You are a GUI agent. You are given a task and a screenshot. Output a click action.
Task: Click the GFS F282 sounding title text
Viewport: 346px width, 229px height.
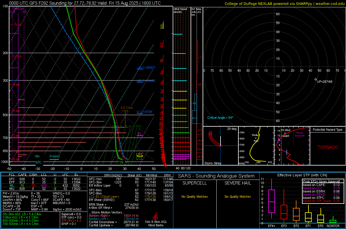coord(85,3)
